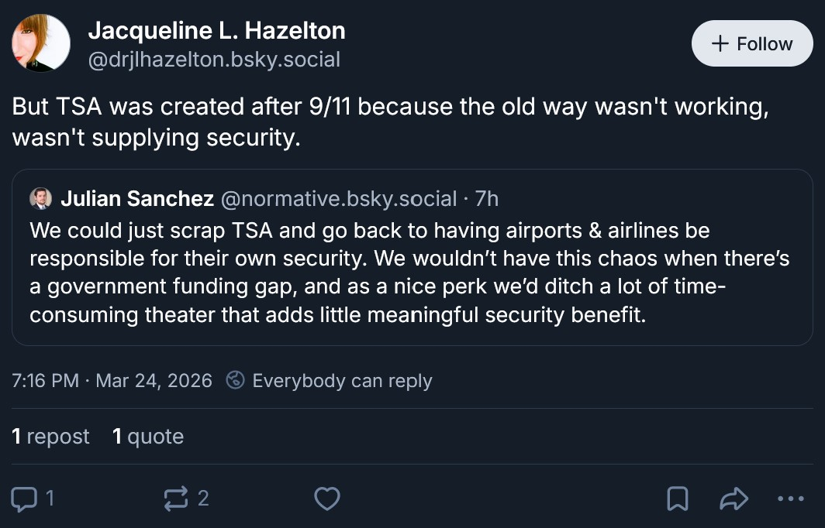View the 1 repost list
The height and width of the screenshot is (528, 825).
[51, 437]
